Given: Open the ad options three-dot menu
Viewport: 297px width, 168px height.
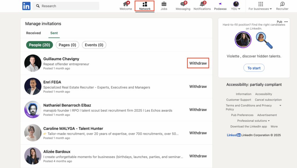Looking at the screenshot, I should point(286,22).
